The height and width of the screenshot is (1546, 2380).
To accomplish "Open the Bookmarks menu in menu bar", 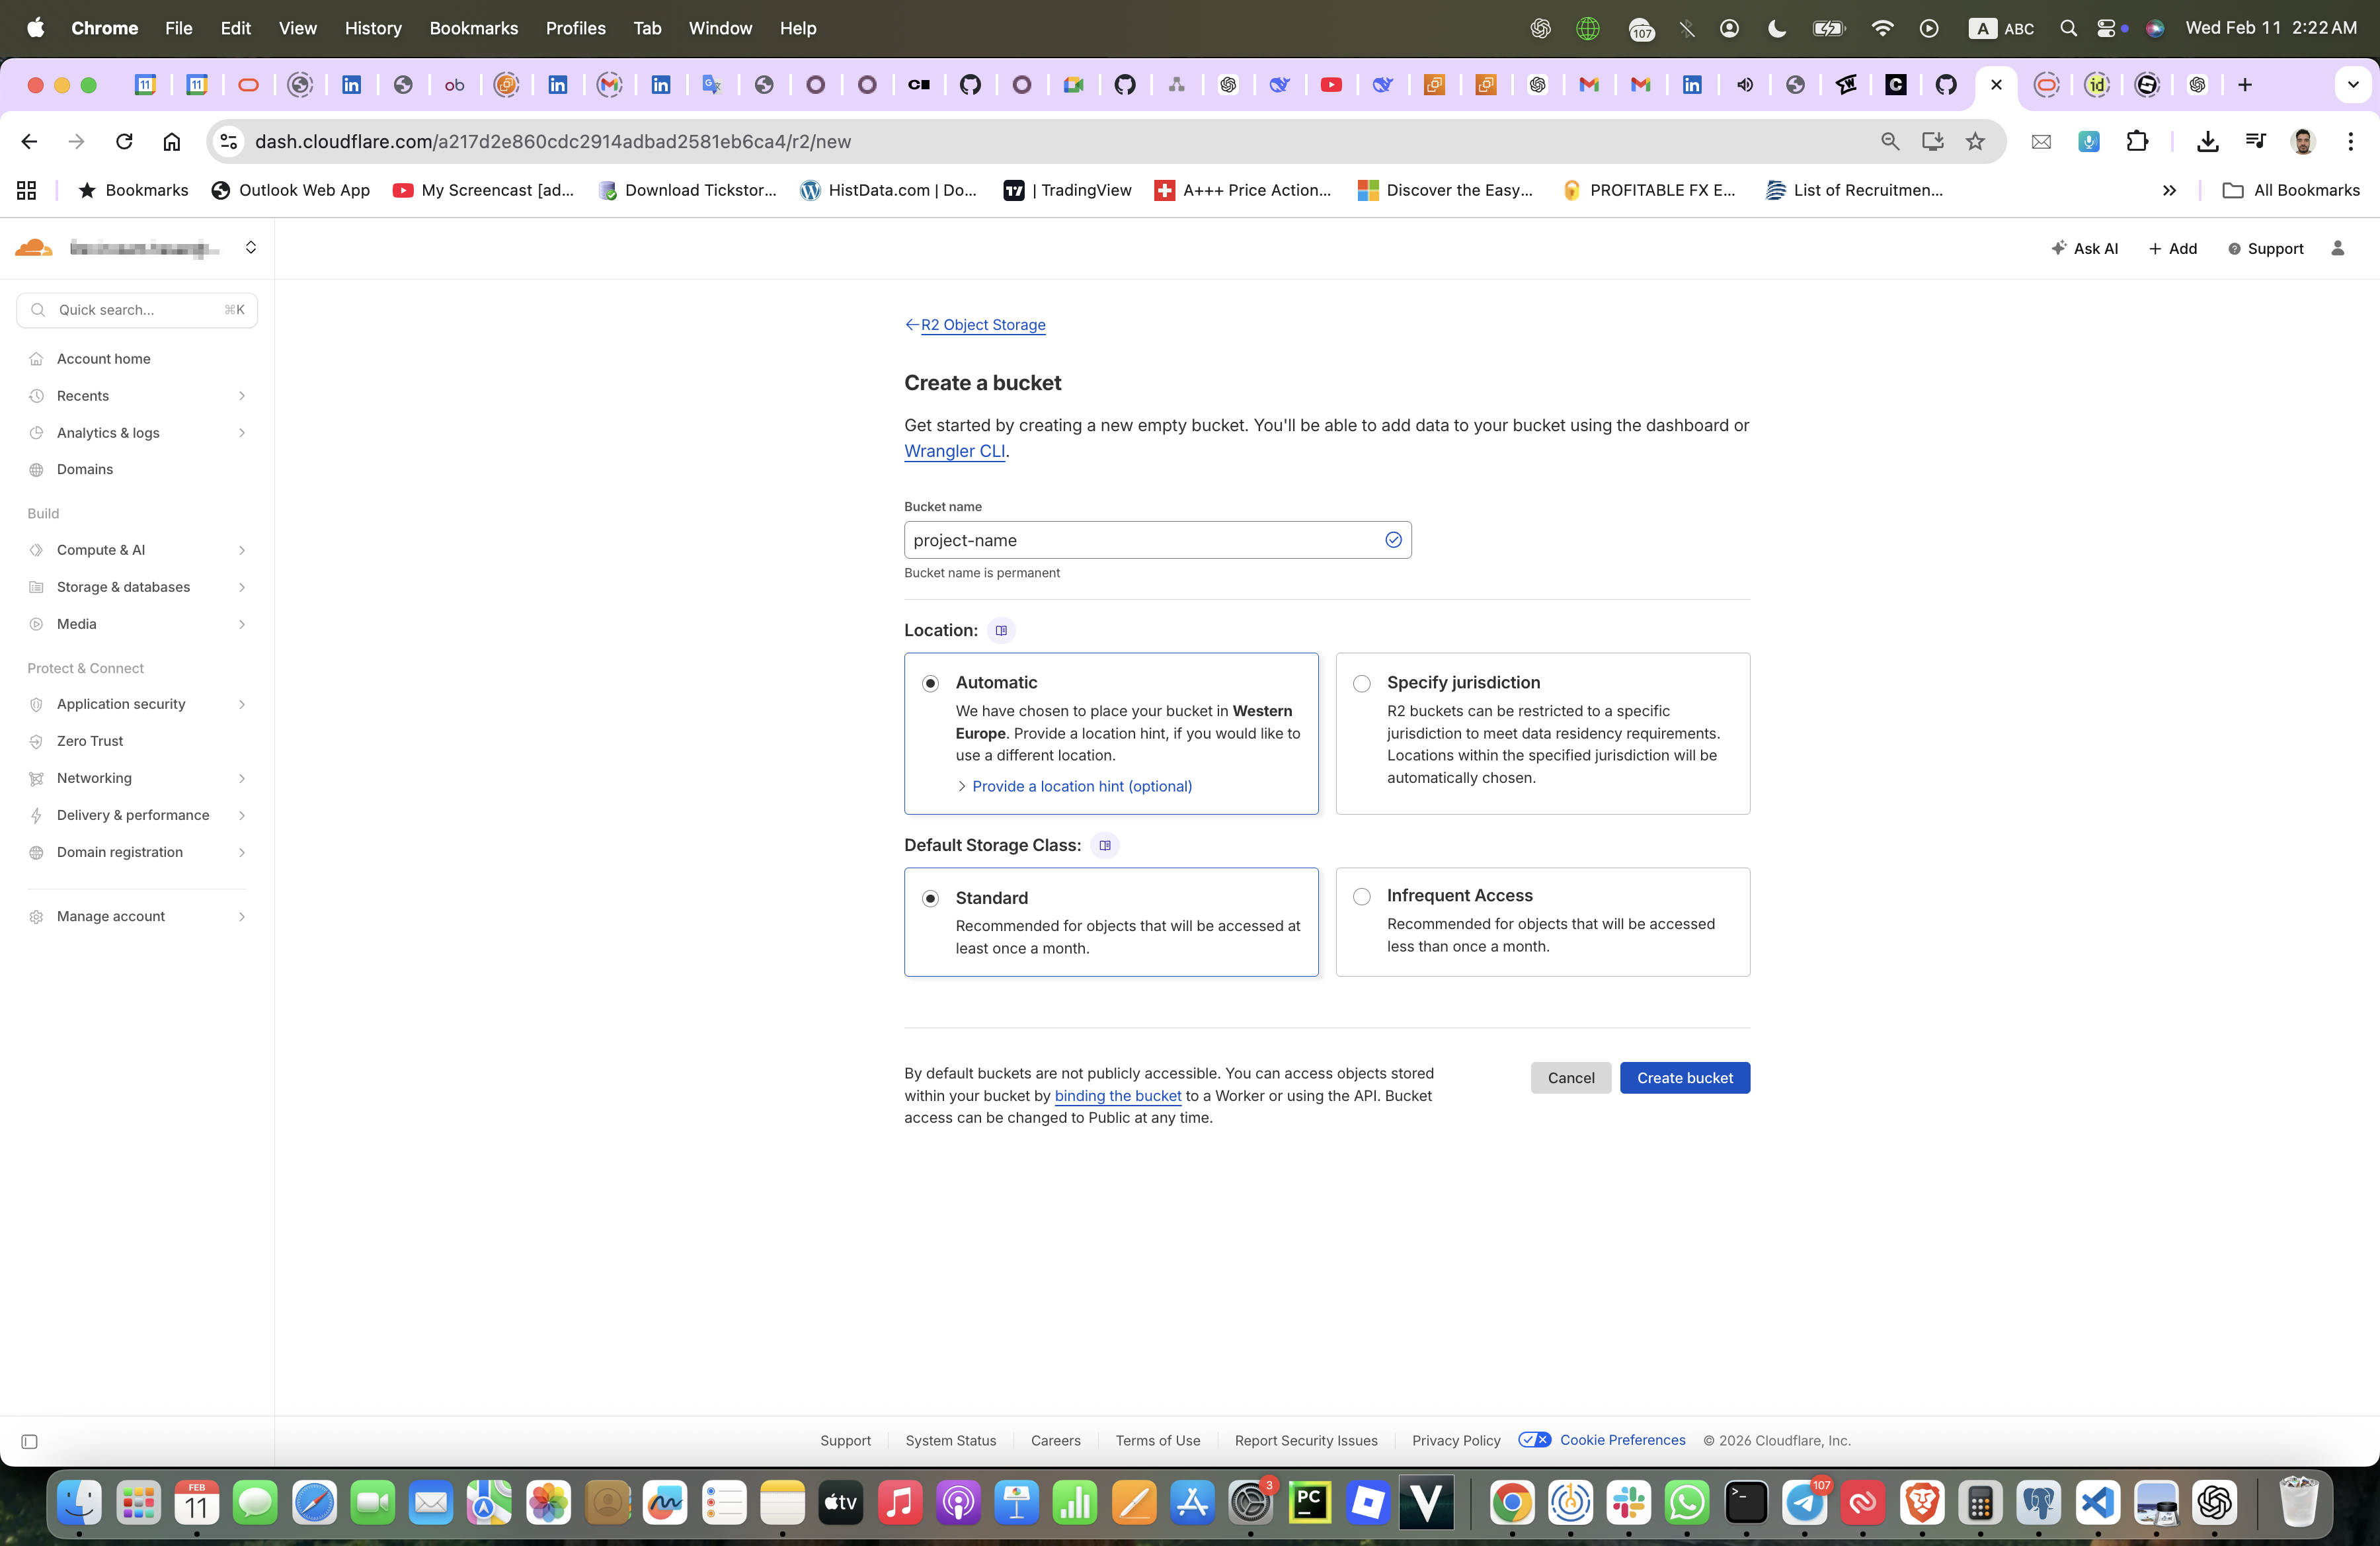I will pyautogui.click(x=473, y=28).
